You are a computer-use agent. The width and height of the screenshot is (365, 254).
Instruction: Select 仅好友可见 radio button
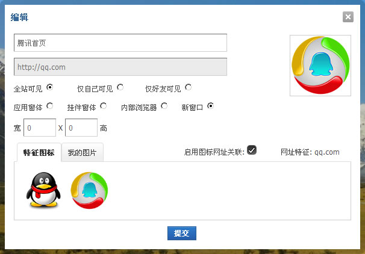coord(188,87)
